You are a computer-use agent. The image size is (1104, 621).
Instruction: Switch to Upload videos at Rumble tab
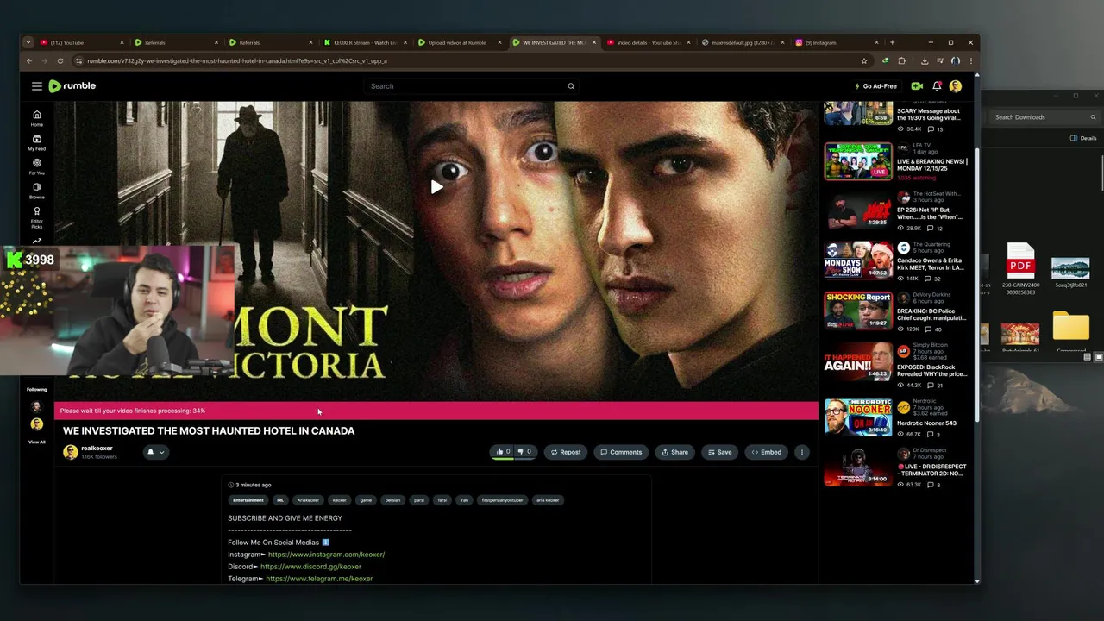click(x=459, y=42)
